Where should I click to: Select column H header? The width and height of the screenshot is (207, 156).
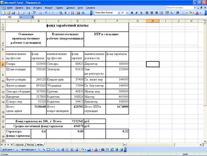coord(153,21)
